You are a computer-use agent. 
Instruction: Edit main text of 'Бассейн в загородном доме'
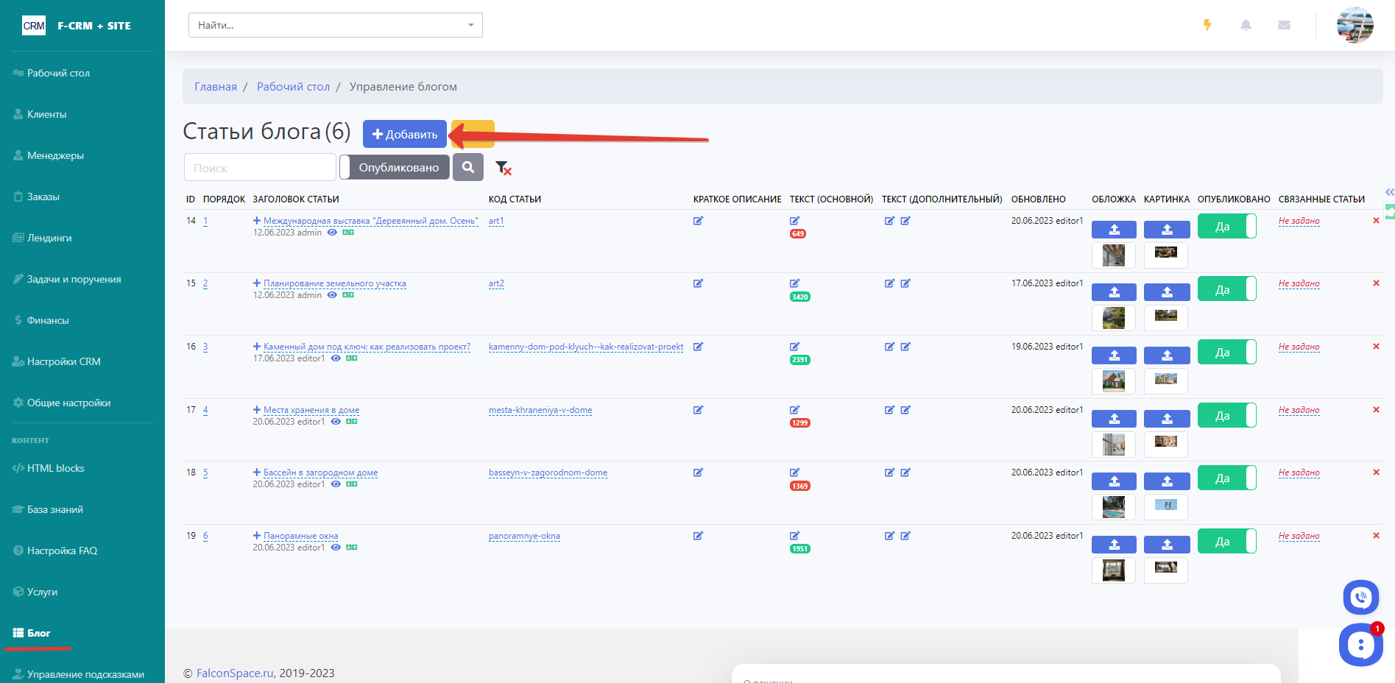coord(794,473)
